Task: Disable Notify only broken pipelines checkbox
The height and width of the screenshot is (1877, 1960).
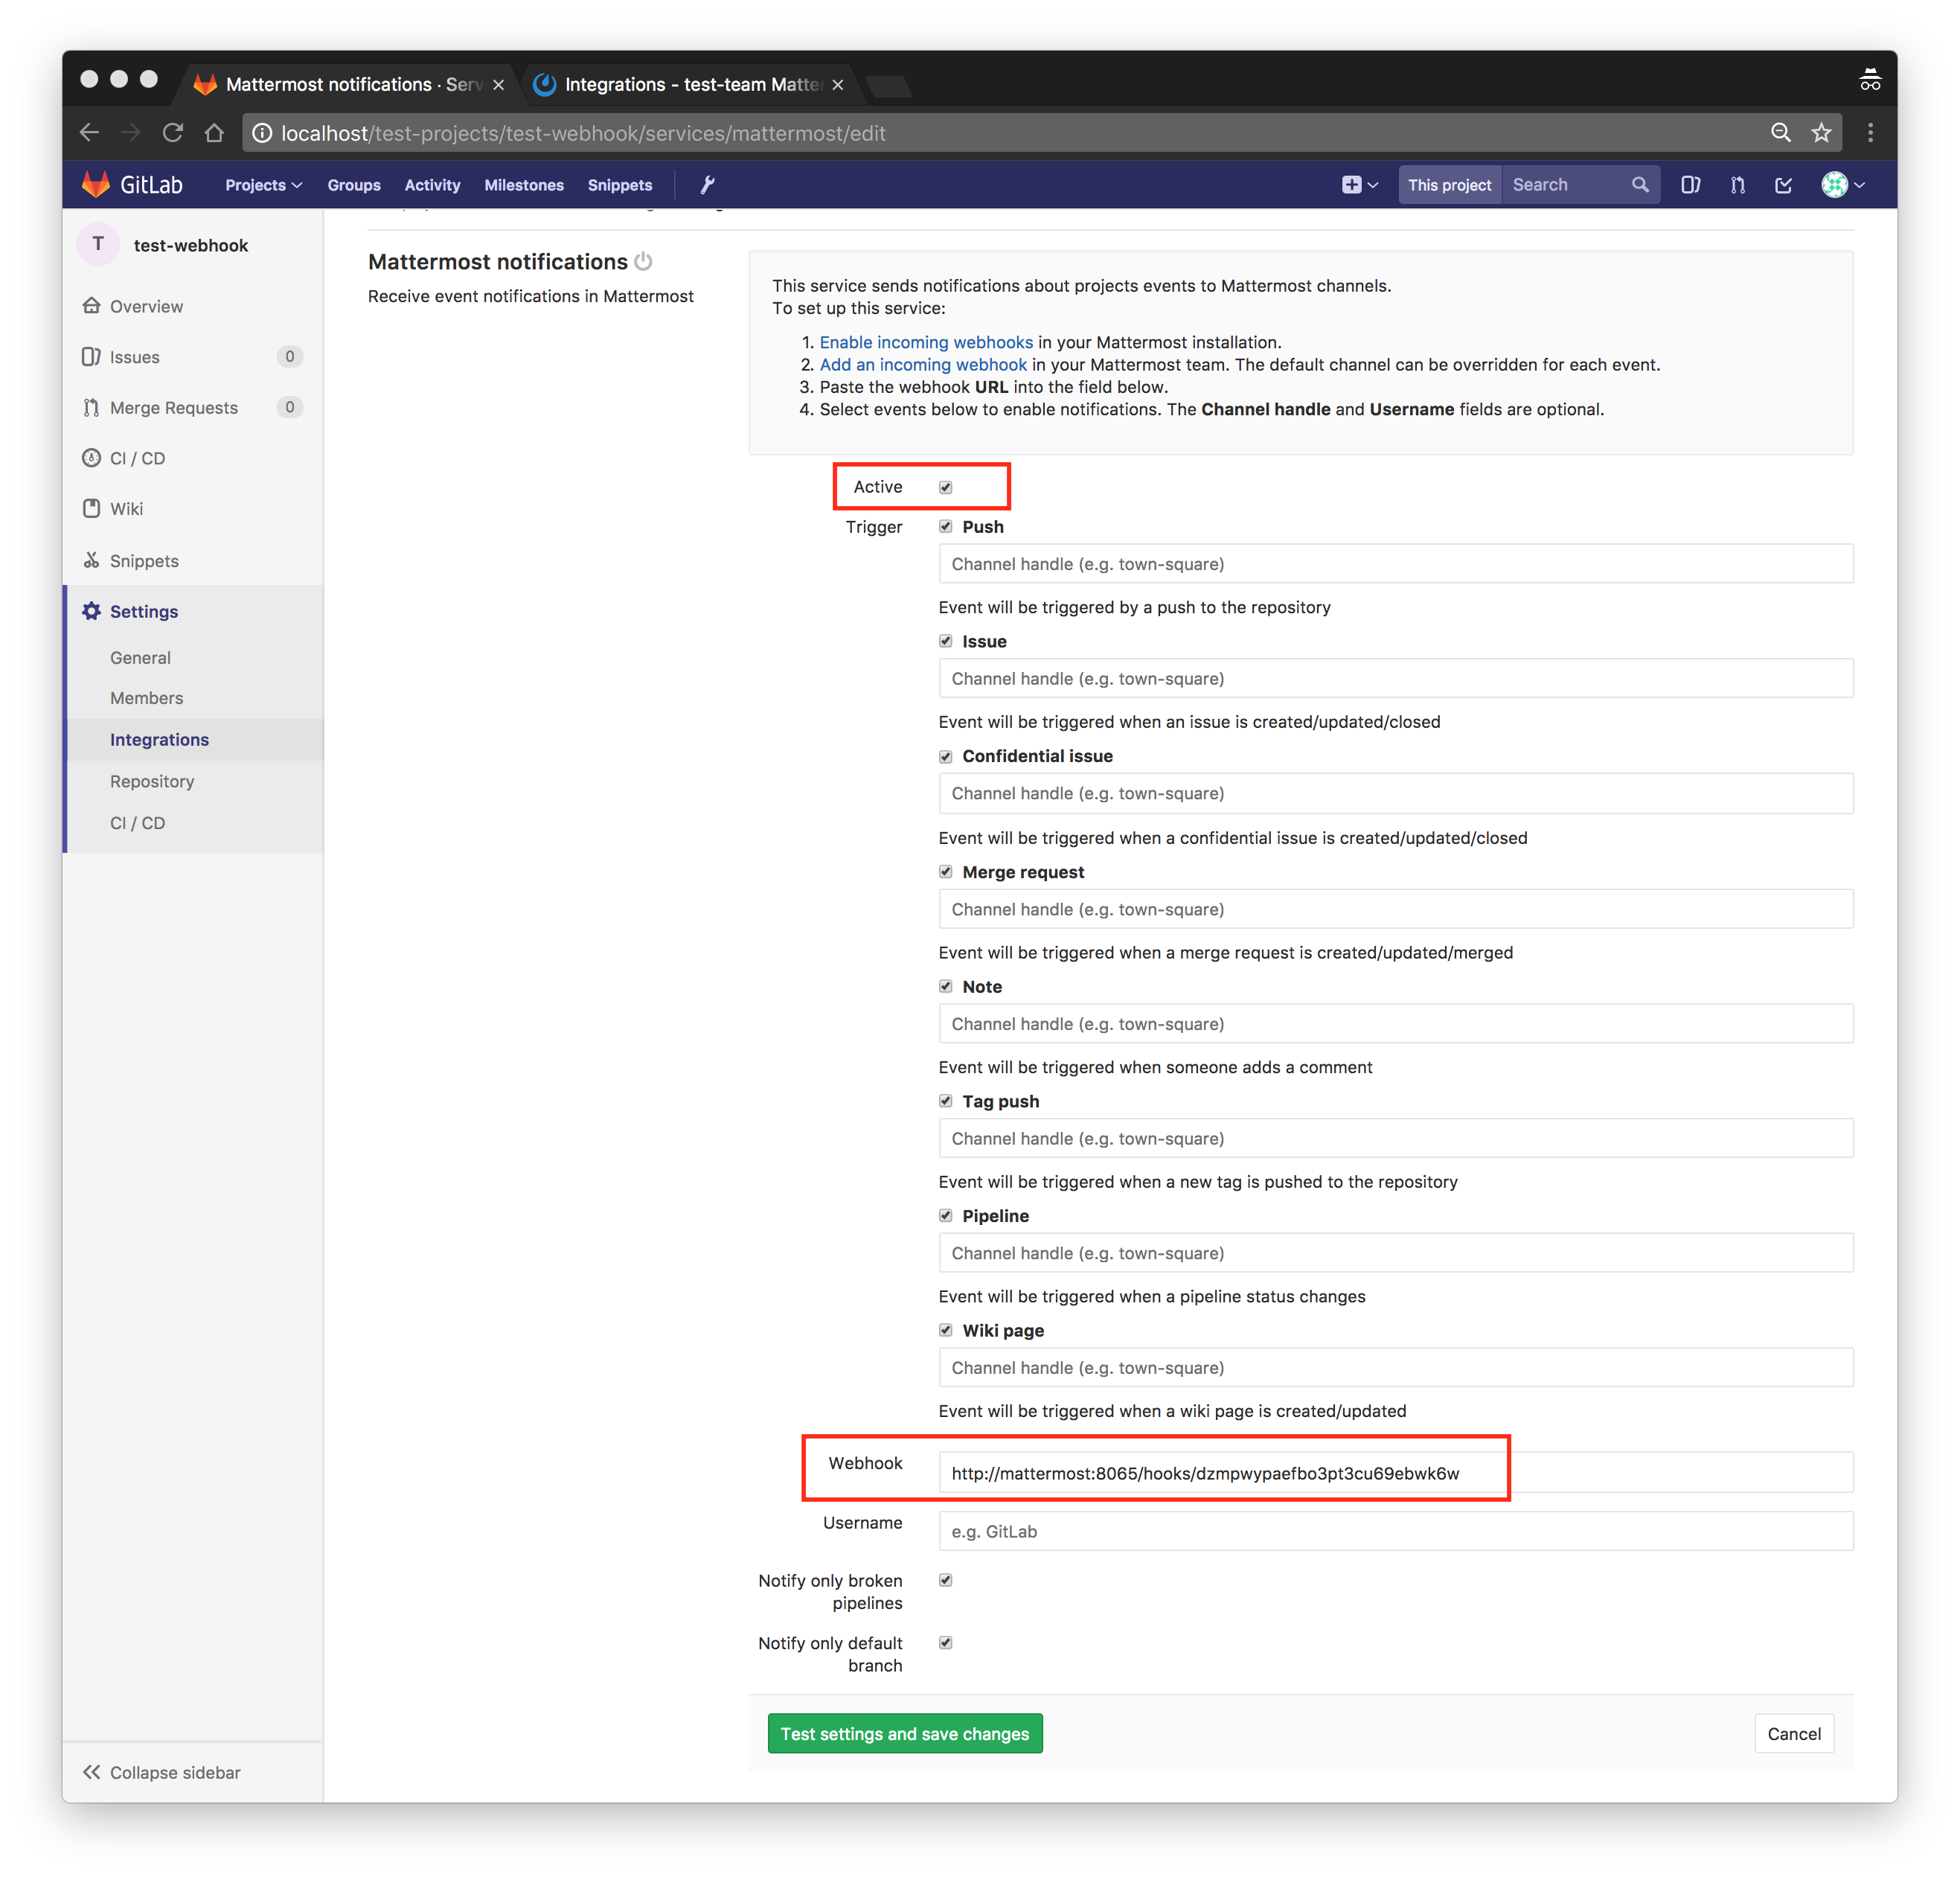Action: [x=945, y=1580]
